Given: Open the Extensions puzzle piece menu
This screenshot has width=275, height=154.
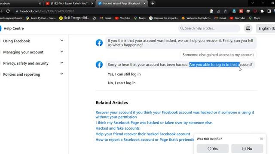Looking at the screenshot, I should (262, 11).
